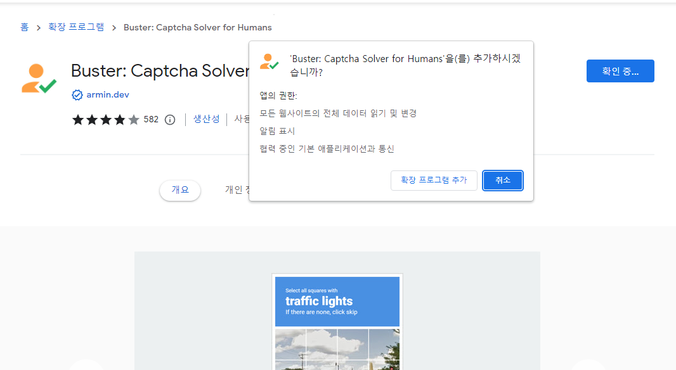Click the 582 ratings count
This screenshot has height=370, width=676.
pyautogui.click(x=151, y=119)
